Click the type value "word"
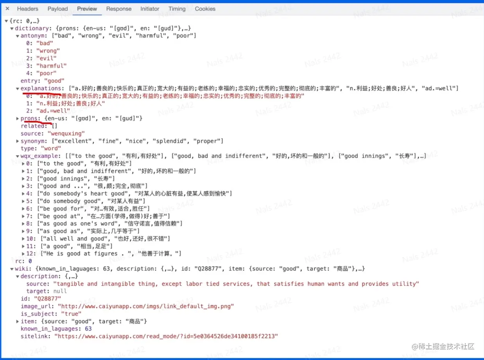Screen dimensions: 484x360 [51, 148]
